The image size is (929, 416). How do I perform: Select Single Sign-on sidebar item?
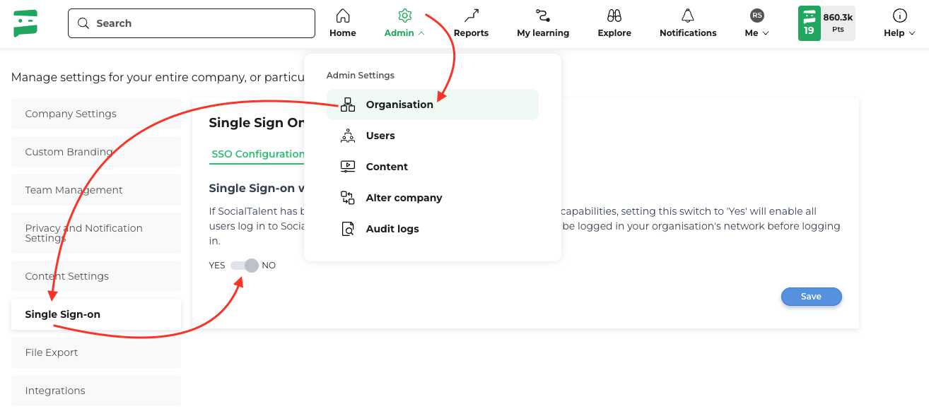(96, 314)
